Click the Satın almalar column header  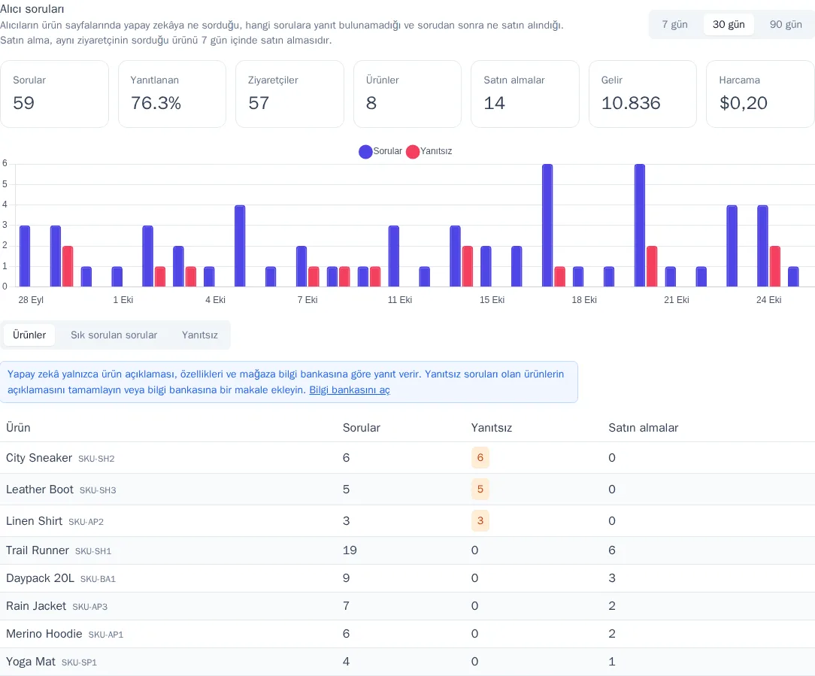coord(644,428)
